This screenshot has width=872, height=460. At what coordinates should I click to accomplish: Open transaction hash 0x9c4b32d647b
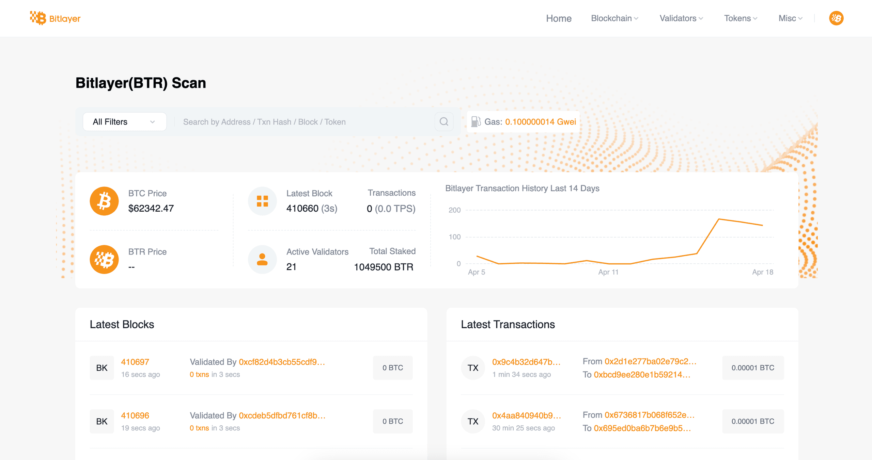point(526,362)
